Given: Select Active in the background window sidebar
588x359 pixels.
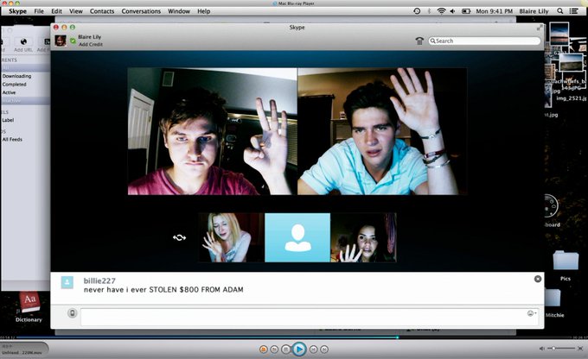Looking at the screenshot, I should [9, 92].
